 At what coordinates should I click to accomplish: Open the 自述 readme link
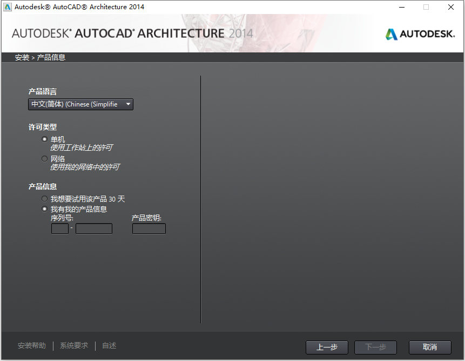click(109, 346)
